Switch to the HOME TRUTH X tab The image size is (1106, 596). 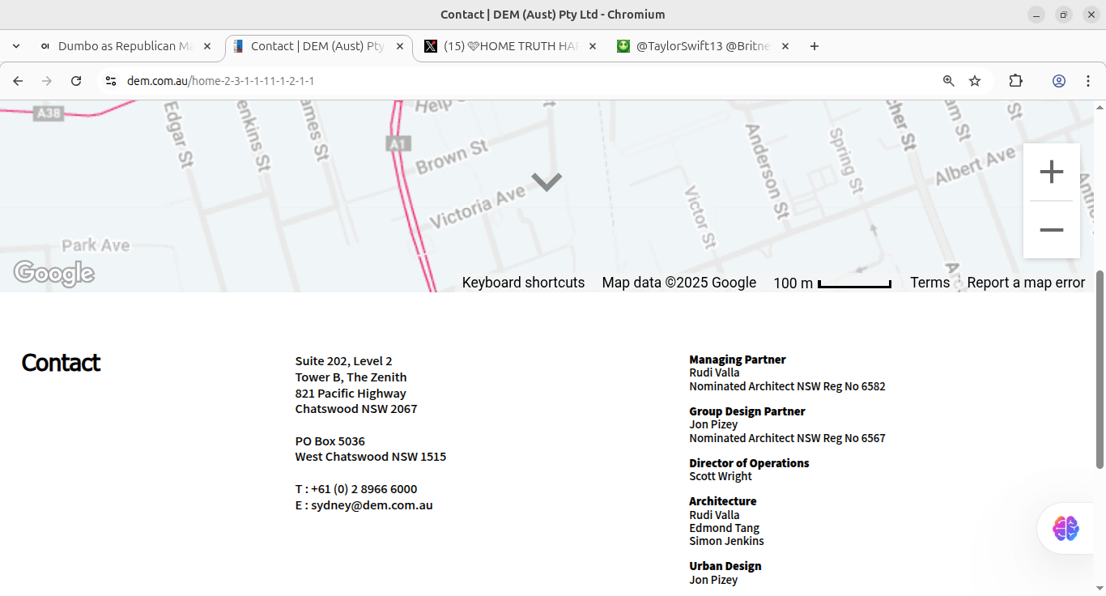coord(502,46)
